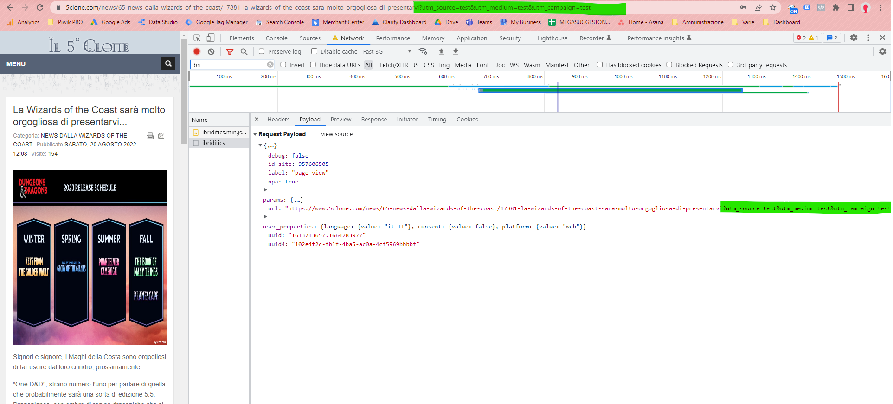Check 3rd-party requests
Screen dimensions: 893x404
click(731, 64)
